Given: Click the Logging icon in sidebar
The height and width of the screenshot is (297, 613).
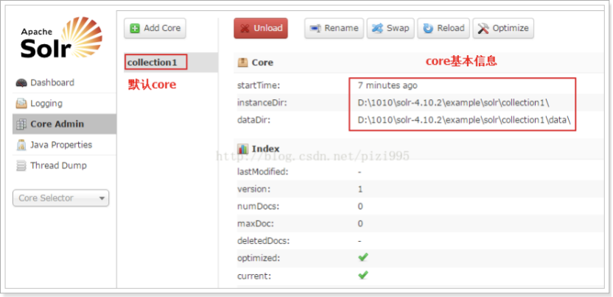Looking at the screenshot, I should tap(21, 104).
